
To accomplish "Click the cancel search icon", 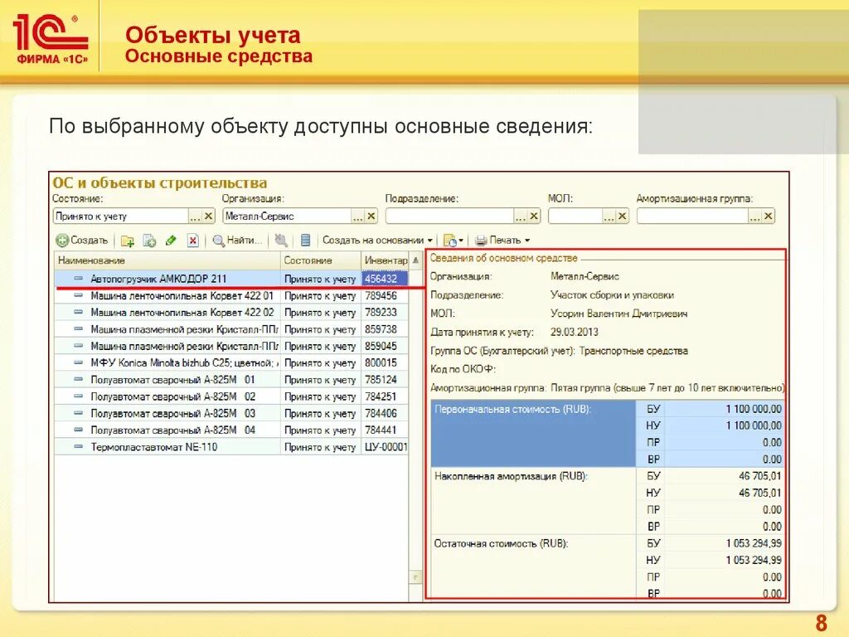I will click(281, 241).
